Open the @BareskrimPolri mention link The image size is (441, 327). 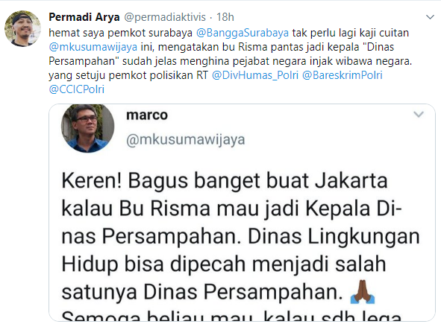click(343, 75)
